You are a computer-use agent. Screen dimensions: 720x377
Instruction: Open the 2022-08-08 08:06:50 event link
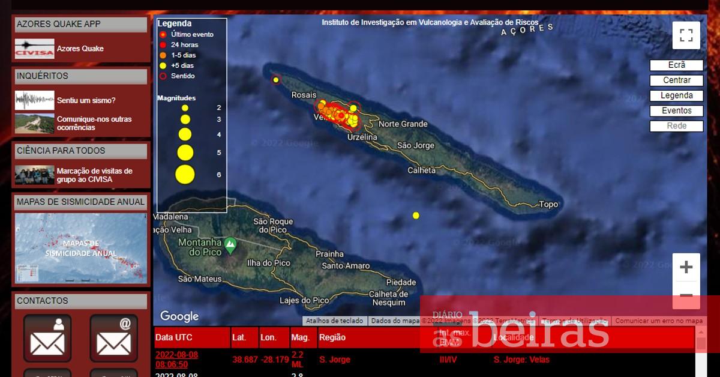(176, 359)
